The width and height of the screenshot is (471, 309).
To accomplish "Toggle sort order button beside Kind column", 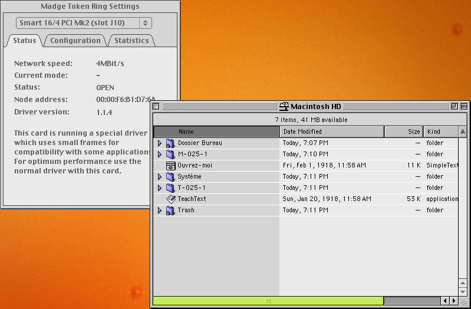I will tap(463, 132).
